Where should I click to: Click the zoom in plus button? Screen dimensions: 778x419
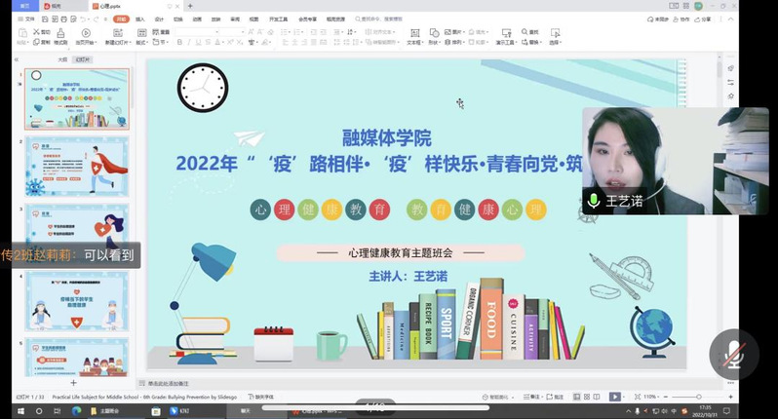(x=730, y=397)
